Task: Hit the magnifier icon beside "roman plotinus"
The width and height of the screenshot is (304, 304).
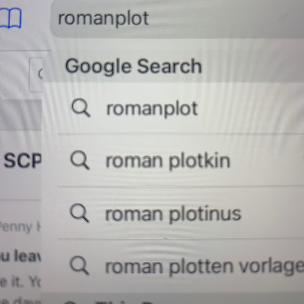Action: point(79,213)
